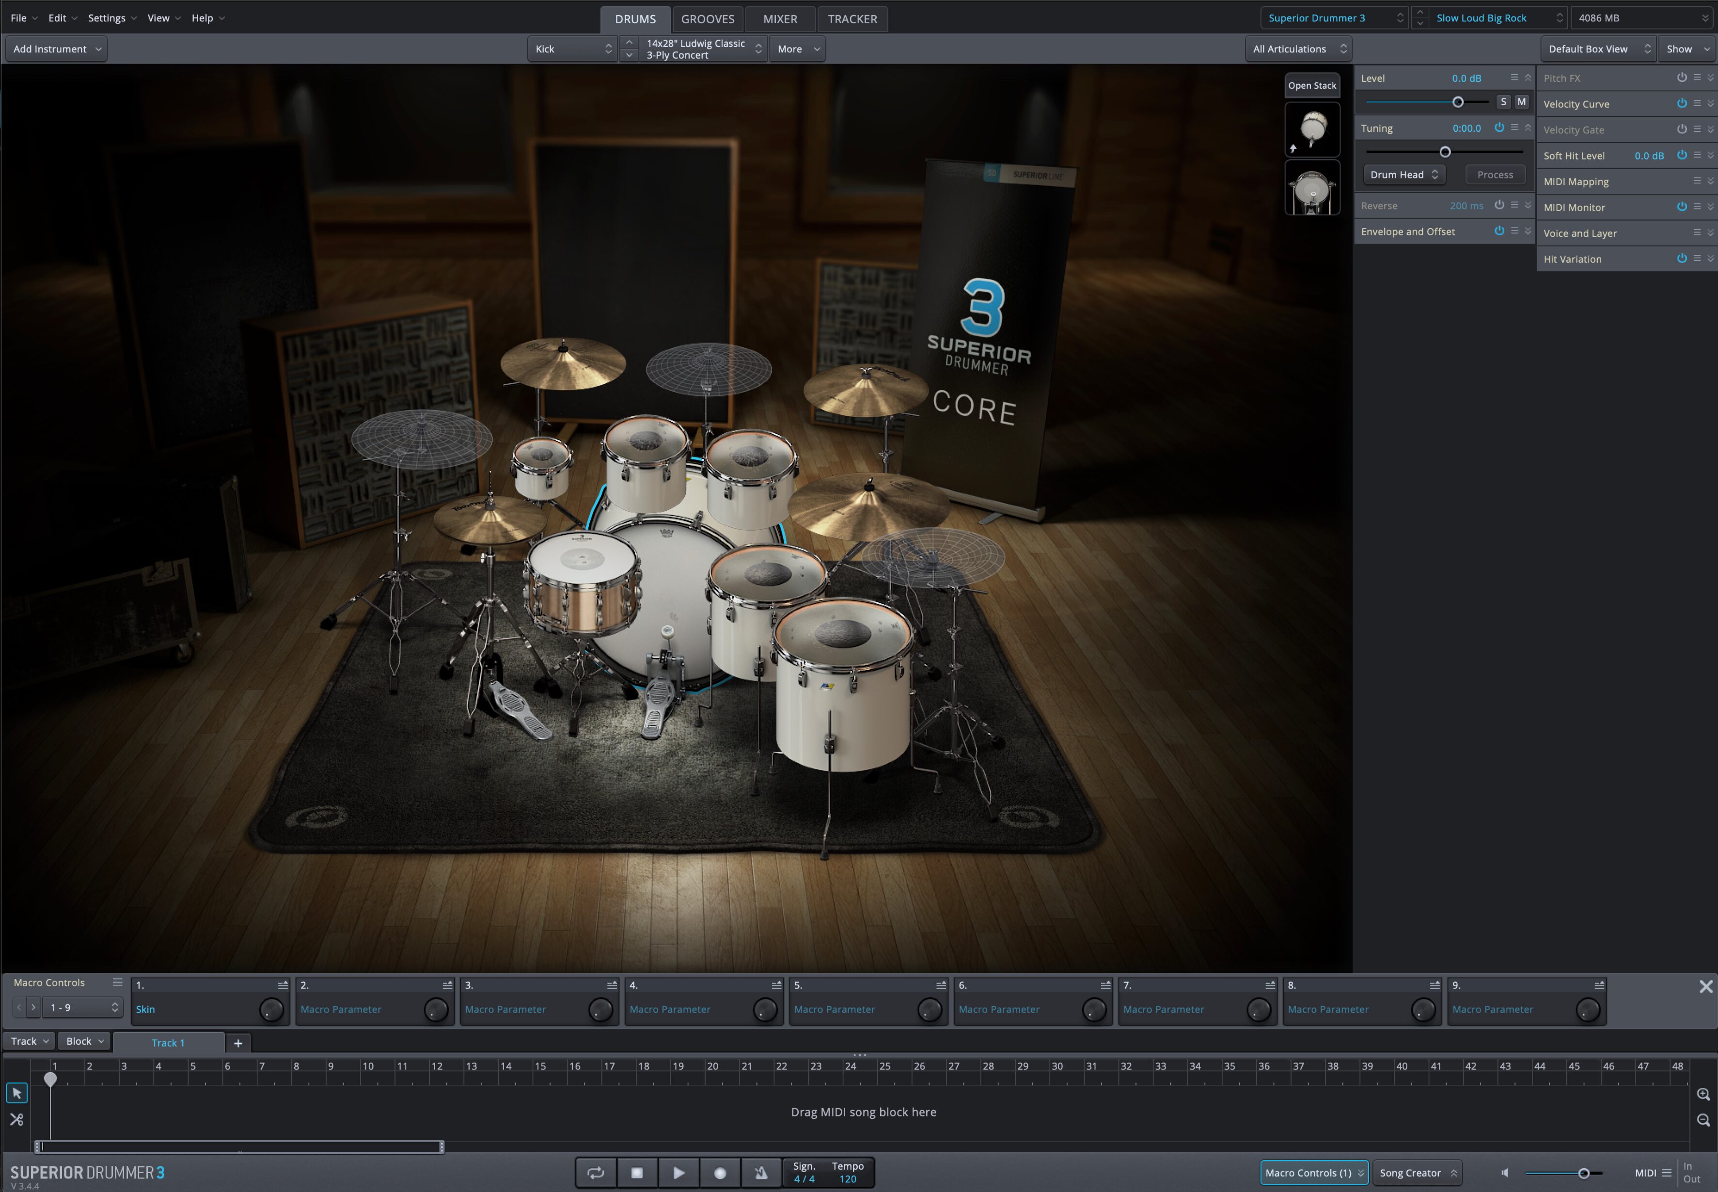Open the Voice and Layer menu icon

pos(1697,233)
